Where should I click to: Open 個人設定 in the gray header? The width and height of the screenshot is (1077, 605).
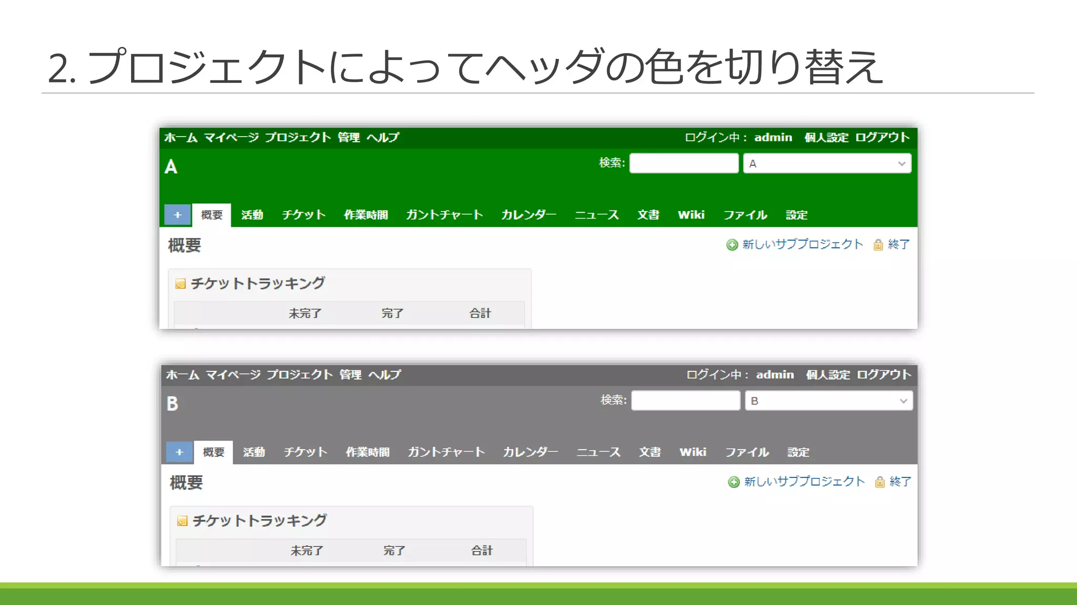click(x=828, y=375)
